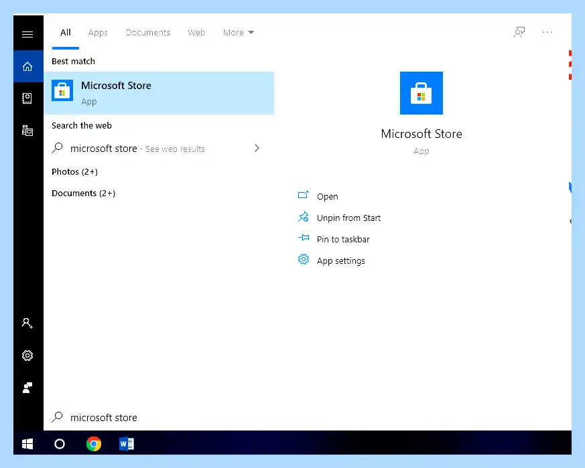Click the search input field with 'microsoft store'
Viewport: 585px width, 468px height.
pyautogui.click(x=308, y=417)
